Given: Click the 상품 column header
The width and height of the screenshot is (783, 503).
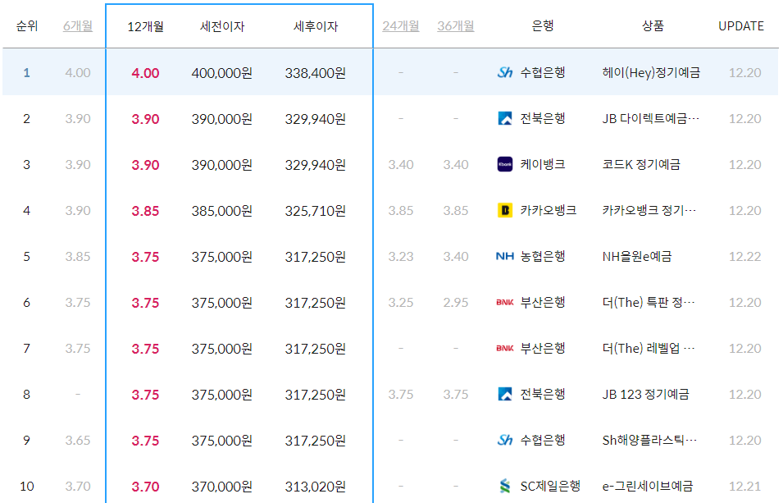Looking at the screenshot, I should pyautogui.click(x=653, y=26).
